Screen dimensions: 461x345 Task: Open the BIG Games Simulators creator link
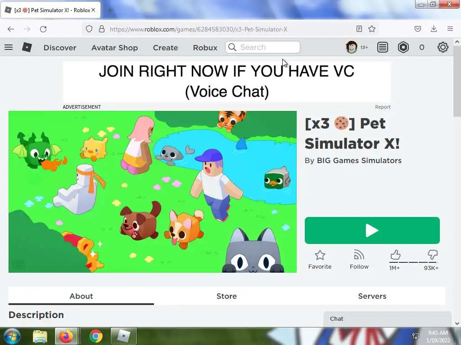point(359,160)
